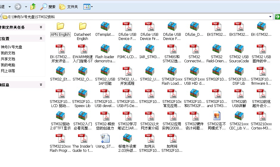Open the Views icon menu
The image size is (280, 167).
tap(88, 7)
